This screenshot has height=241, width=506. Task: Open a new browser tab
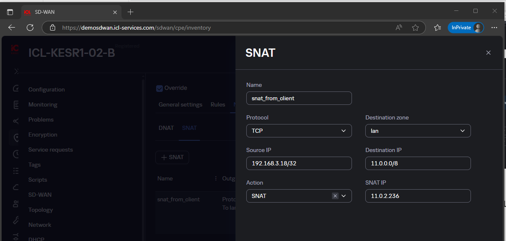(x=130, y=12)
